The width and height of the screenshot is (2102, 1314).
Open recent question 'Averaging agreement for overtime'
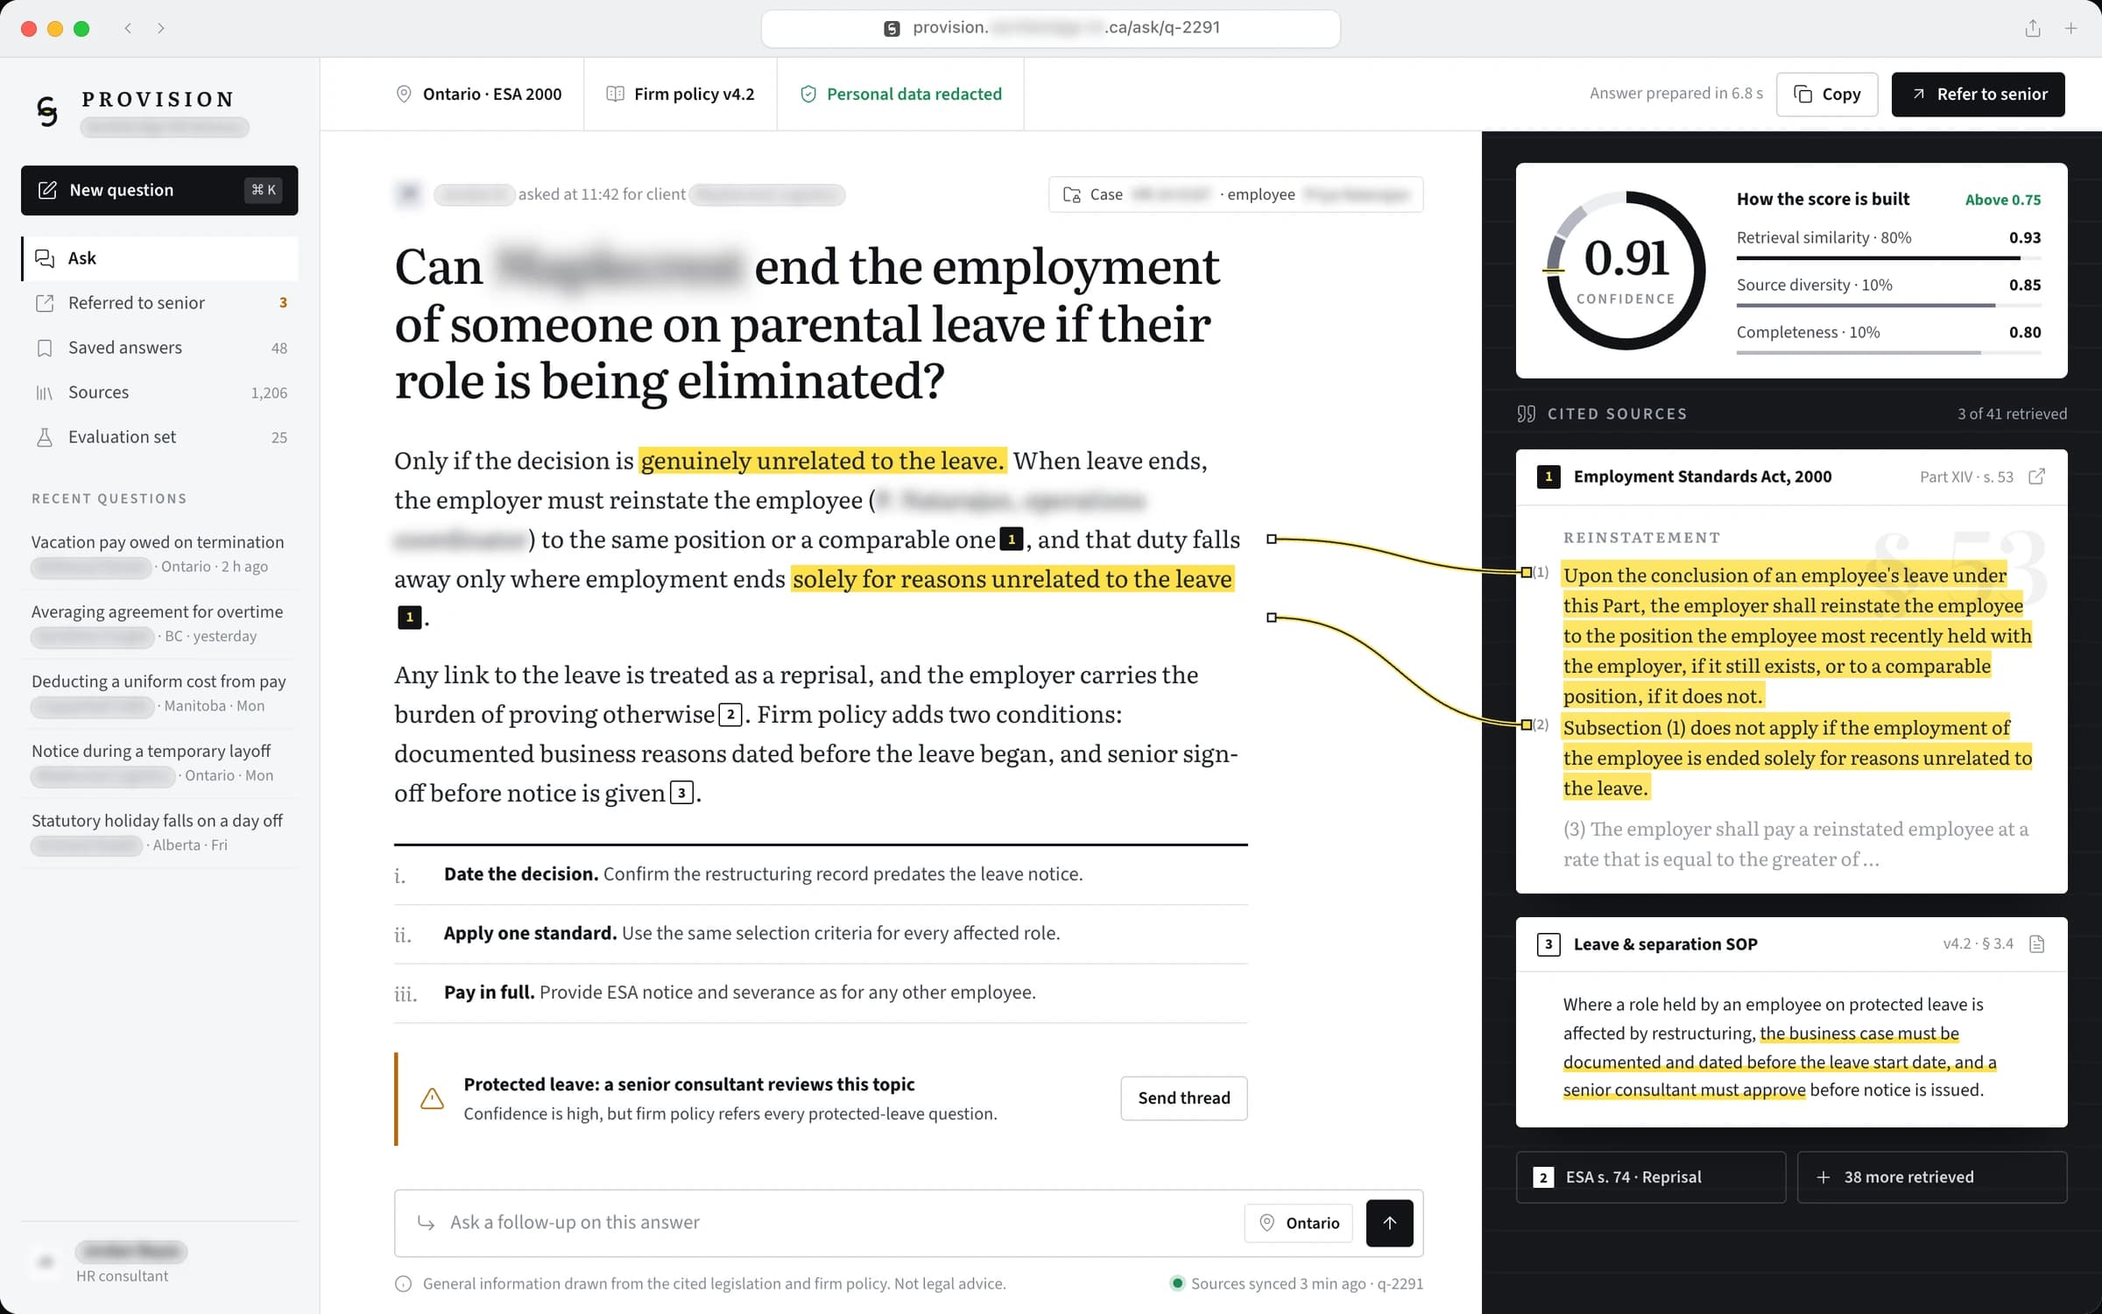point(160,624)
